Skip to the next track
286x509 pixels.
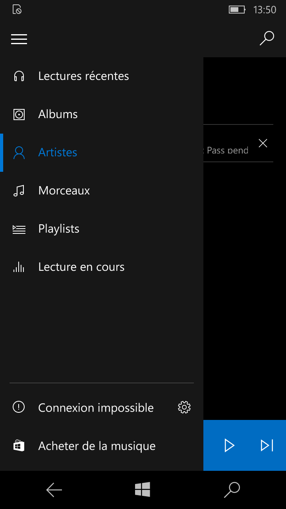[x=267, y=445]
